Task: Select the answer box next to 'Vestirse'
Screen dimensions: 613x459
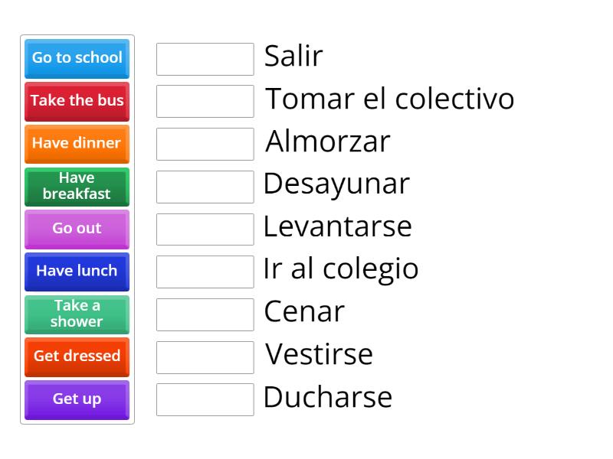Action: pyautogui.click(x=204, y=356)
